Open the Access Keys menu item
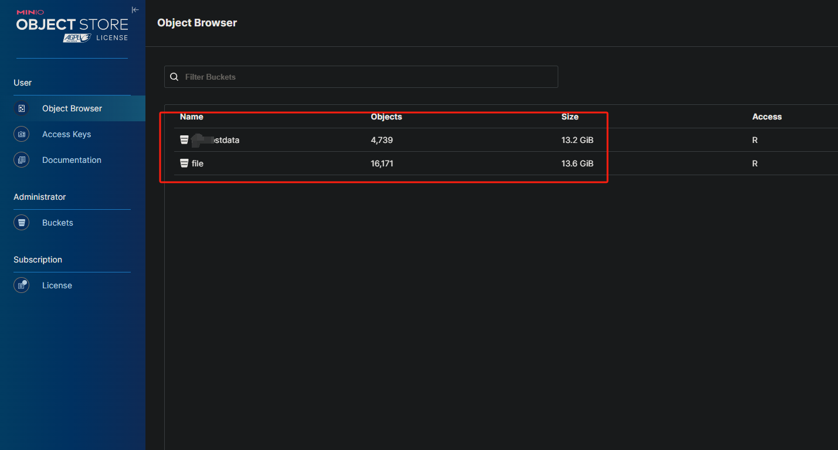The height and width of the screenshot is (450, 838). point(66,134)
